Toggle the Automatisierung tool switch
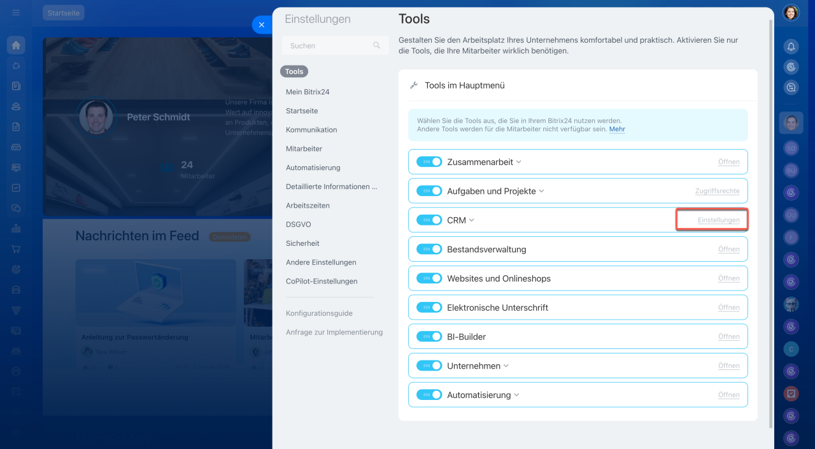The width and height of the screenshot is (815, 449). click(x=429, y=395)
